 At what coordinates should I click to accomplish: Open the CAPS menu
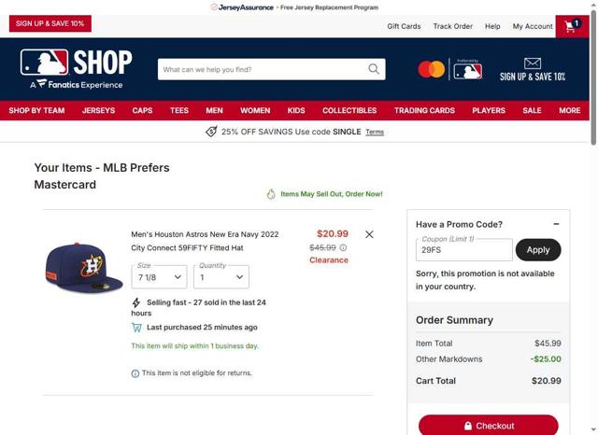[142, 110]
